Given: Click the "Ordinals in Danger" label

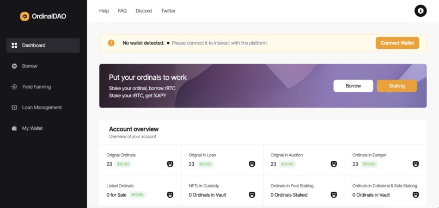Looking at the screenshot, I should coord(369,155).
